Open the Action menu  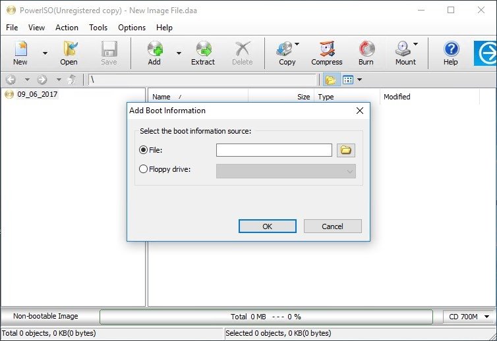coord(67,28)
